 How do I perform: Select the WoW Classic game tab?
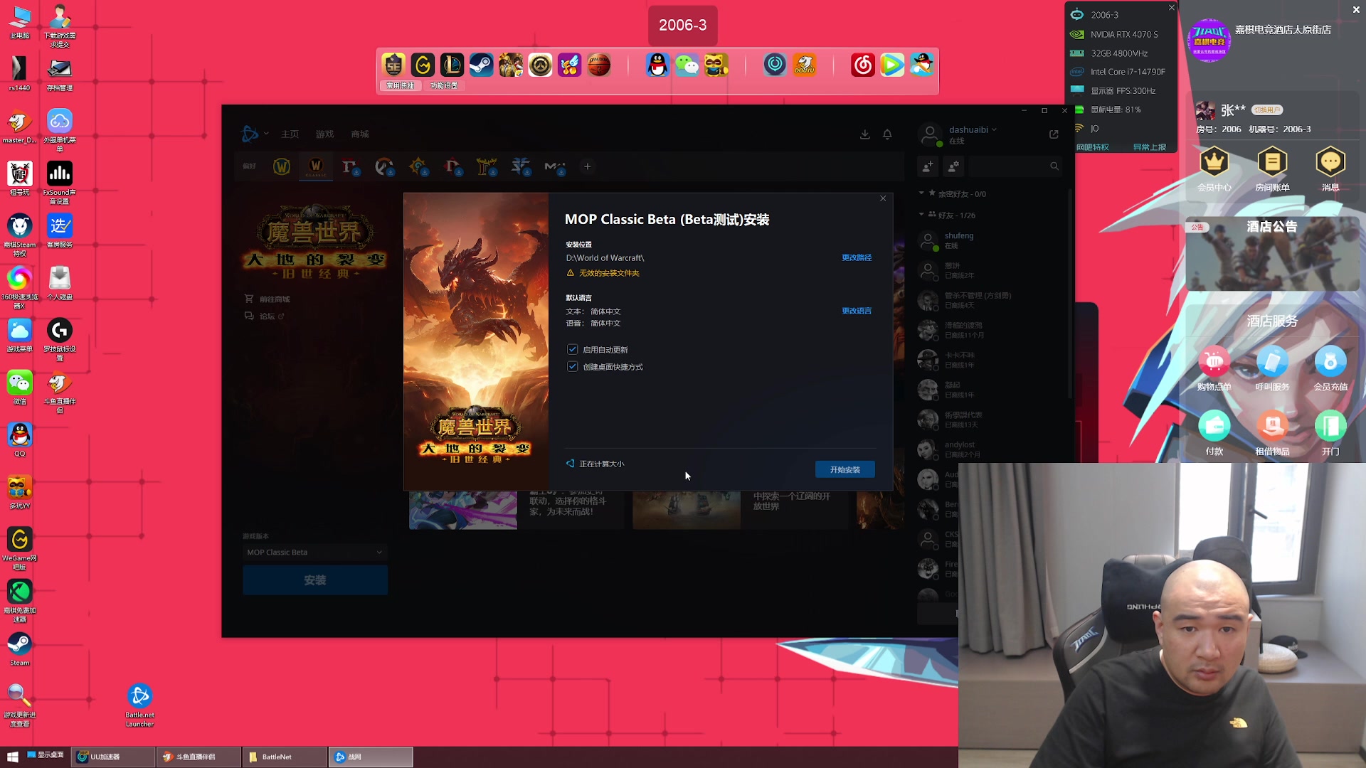(316, 166)
